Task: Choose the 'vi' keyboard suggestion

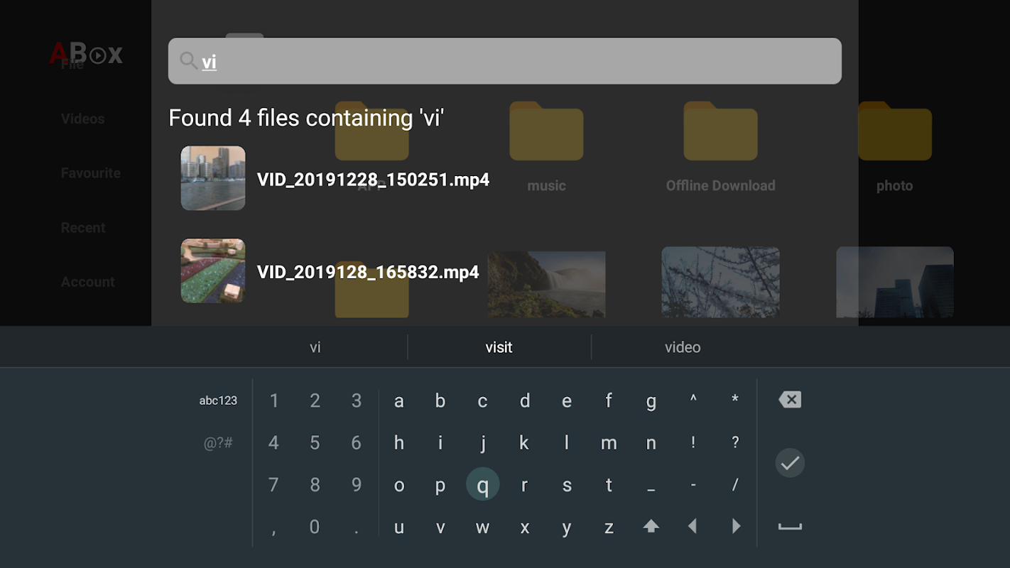Action: click(315, 347)
